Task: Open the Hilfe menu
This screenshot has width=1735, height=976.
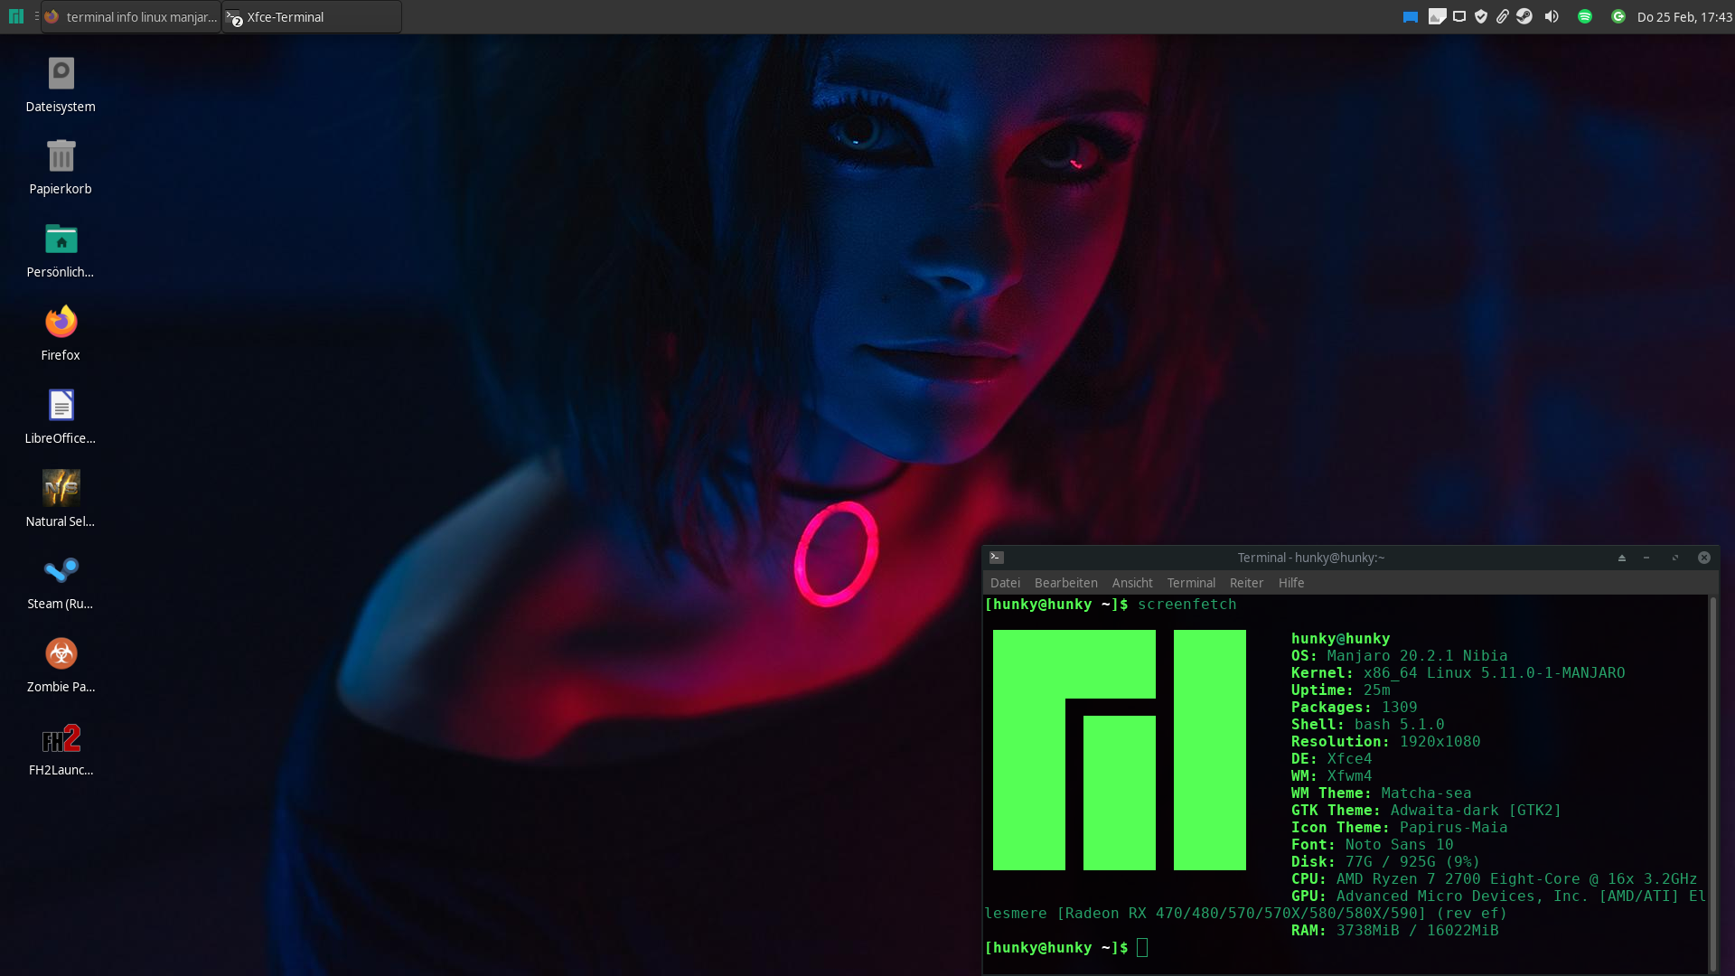Action: coord(1290,583)
